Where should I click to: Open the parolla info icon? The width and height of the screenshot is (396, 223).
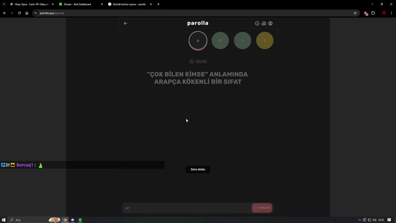click(x=257, y=23)
